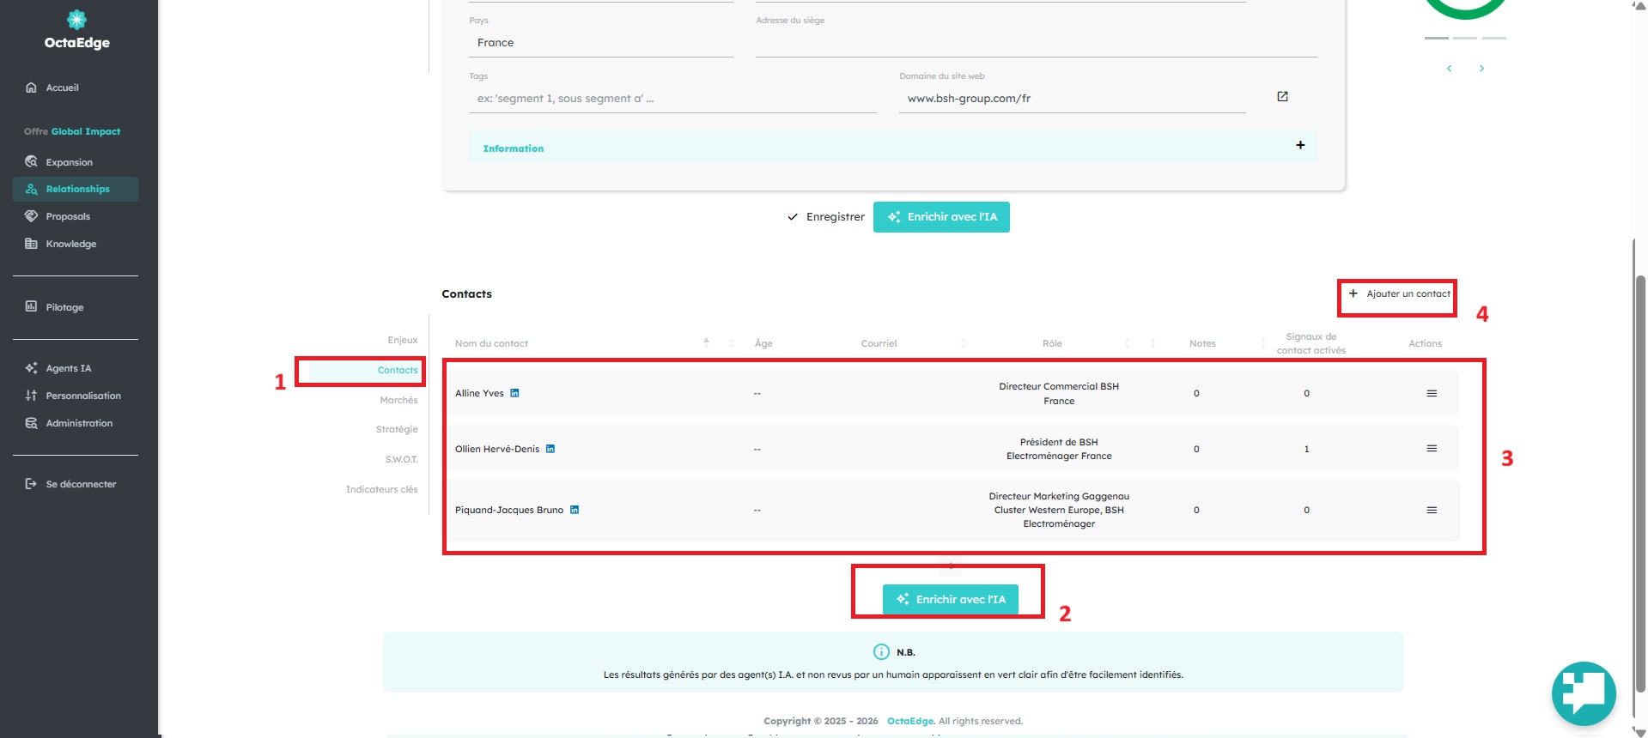Click the Age column header

pos(763,343)
